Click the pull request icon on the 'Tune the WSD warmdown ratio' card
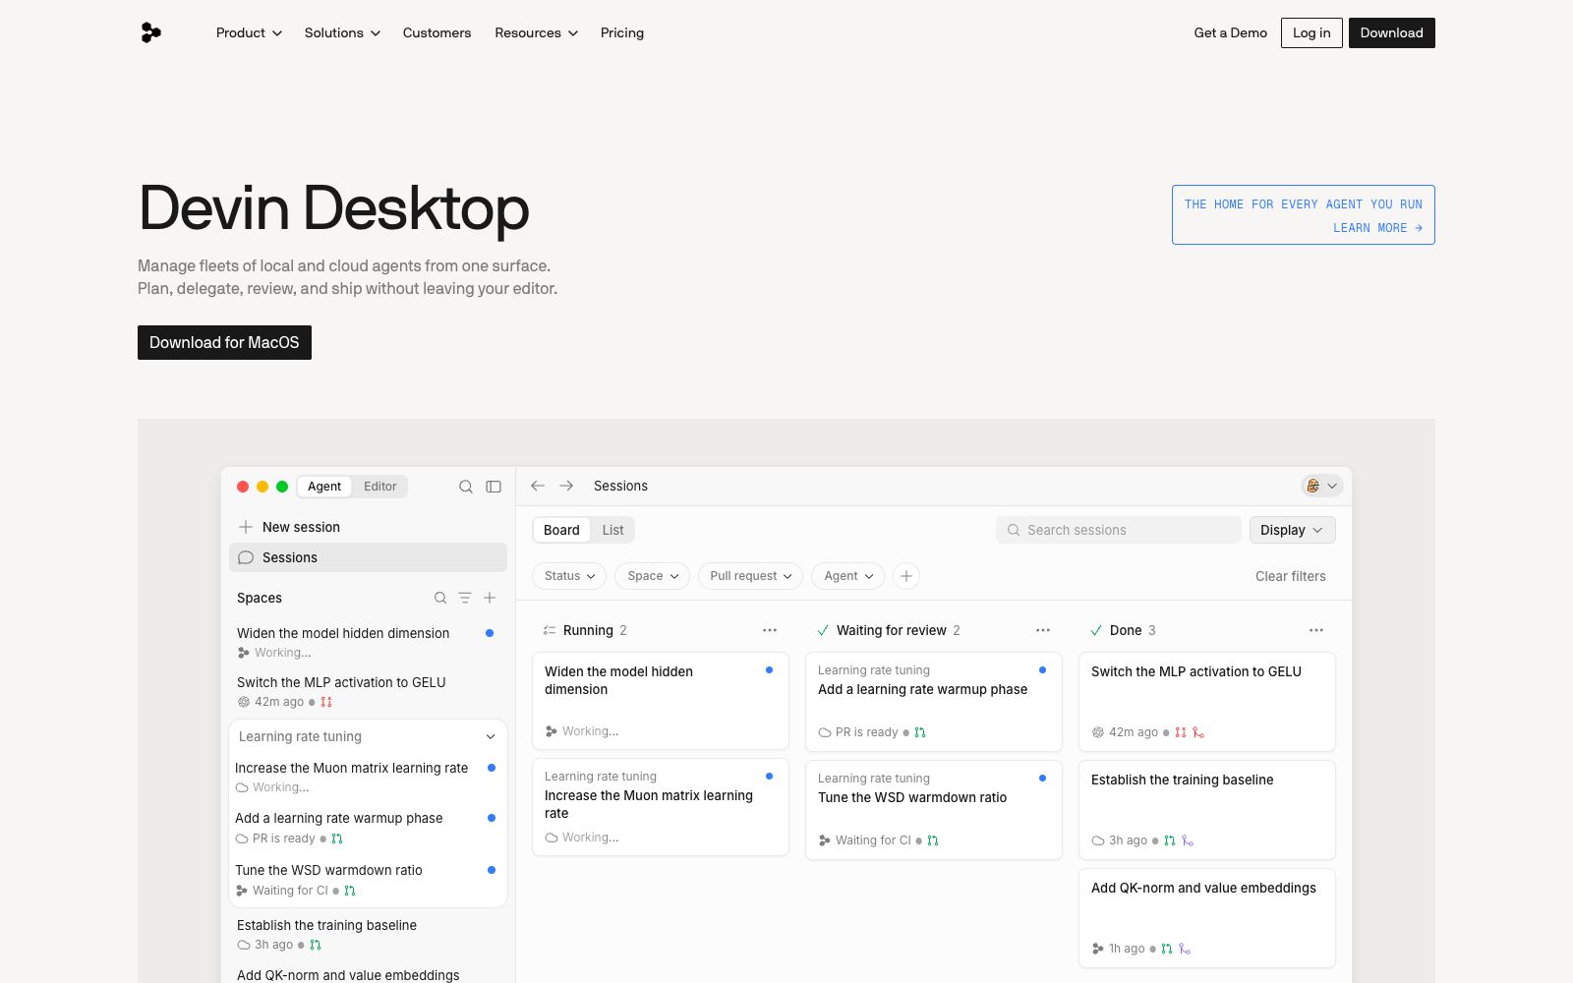The width and height of the screenshot is (1573, 983). pyautogui.click(x=933, y=840)
